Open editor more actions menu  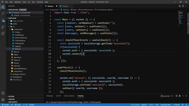(x=186, y=6)
